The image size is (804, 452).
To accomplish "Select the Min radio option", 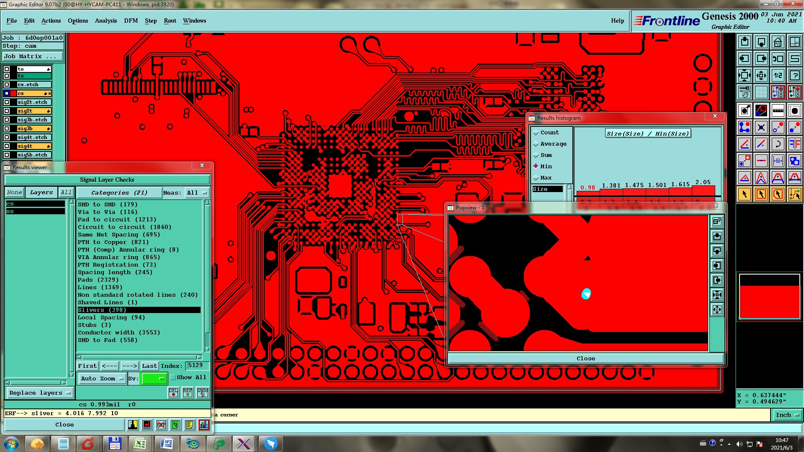I will click(x=543, y=166).
